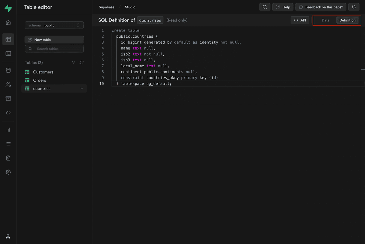The image size is (365, 244).
Task: Open the Reports chart icon
Action: [x=8, y=129]
